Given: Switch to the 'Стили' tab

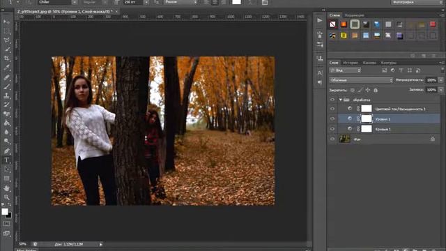Looking at the screenshot, I should click(334, 15).
